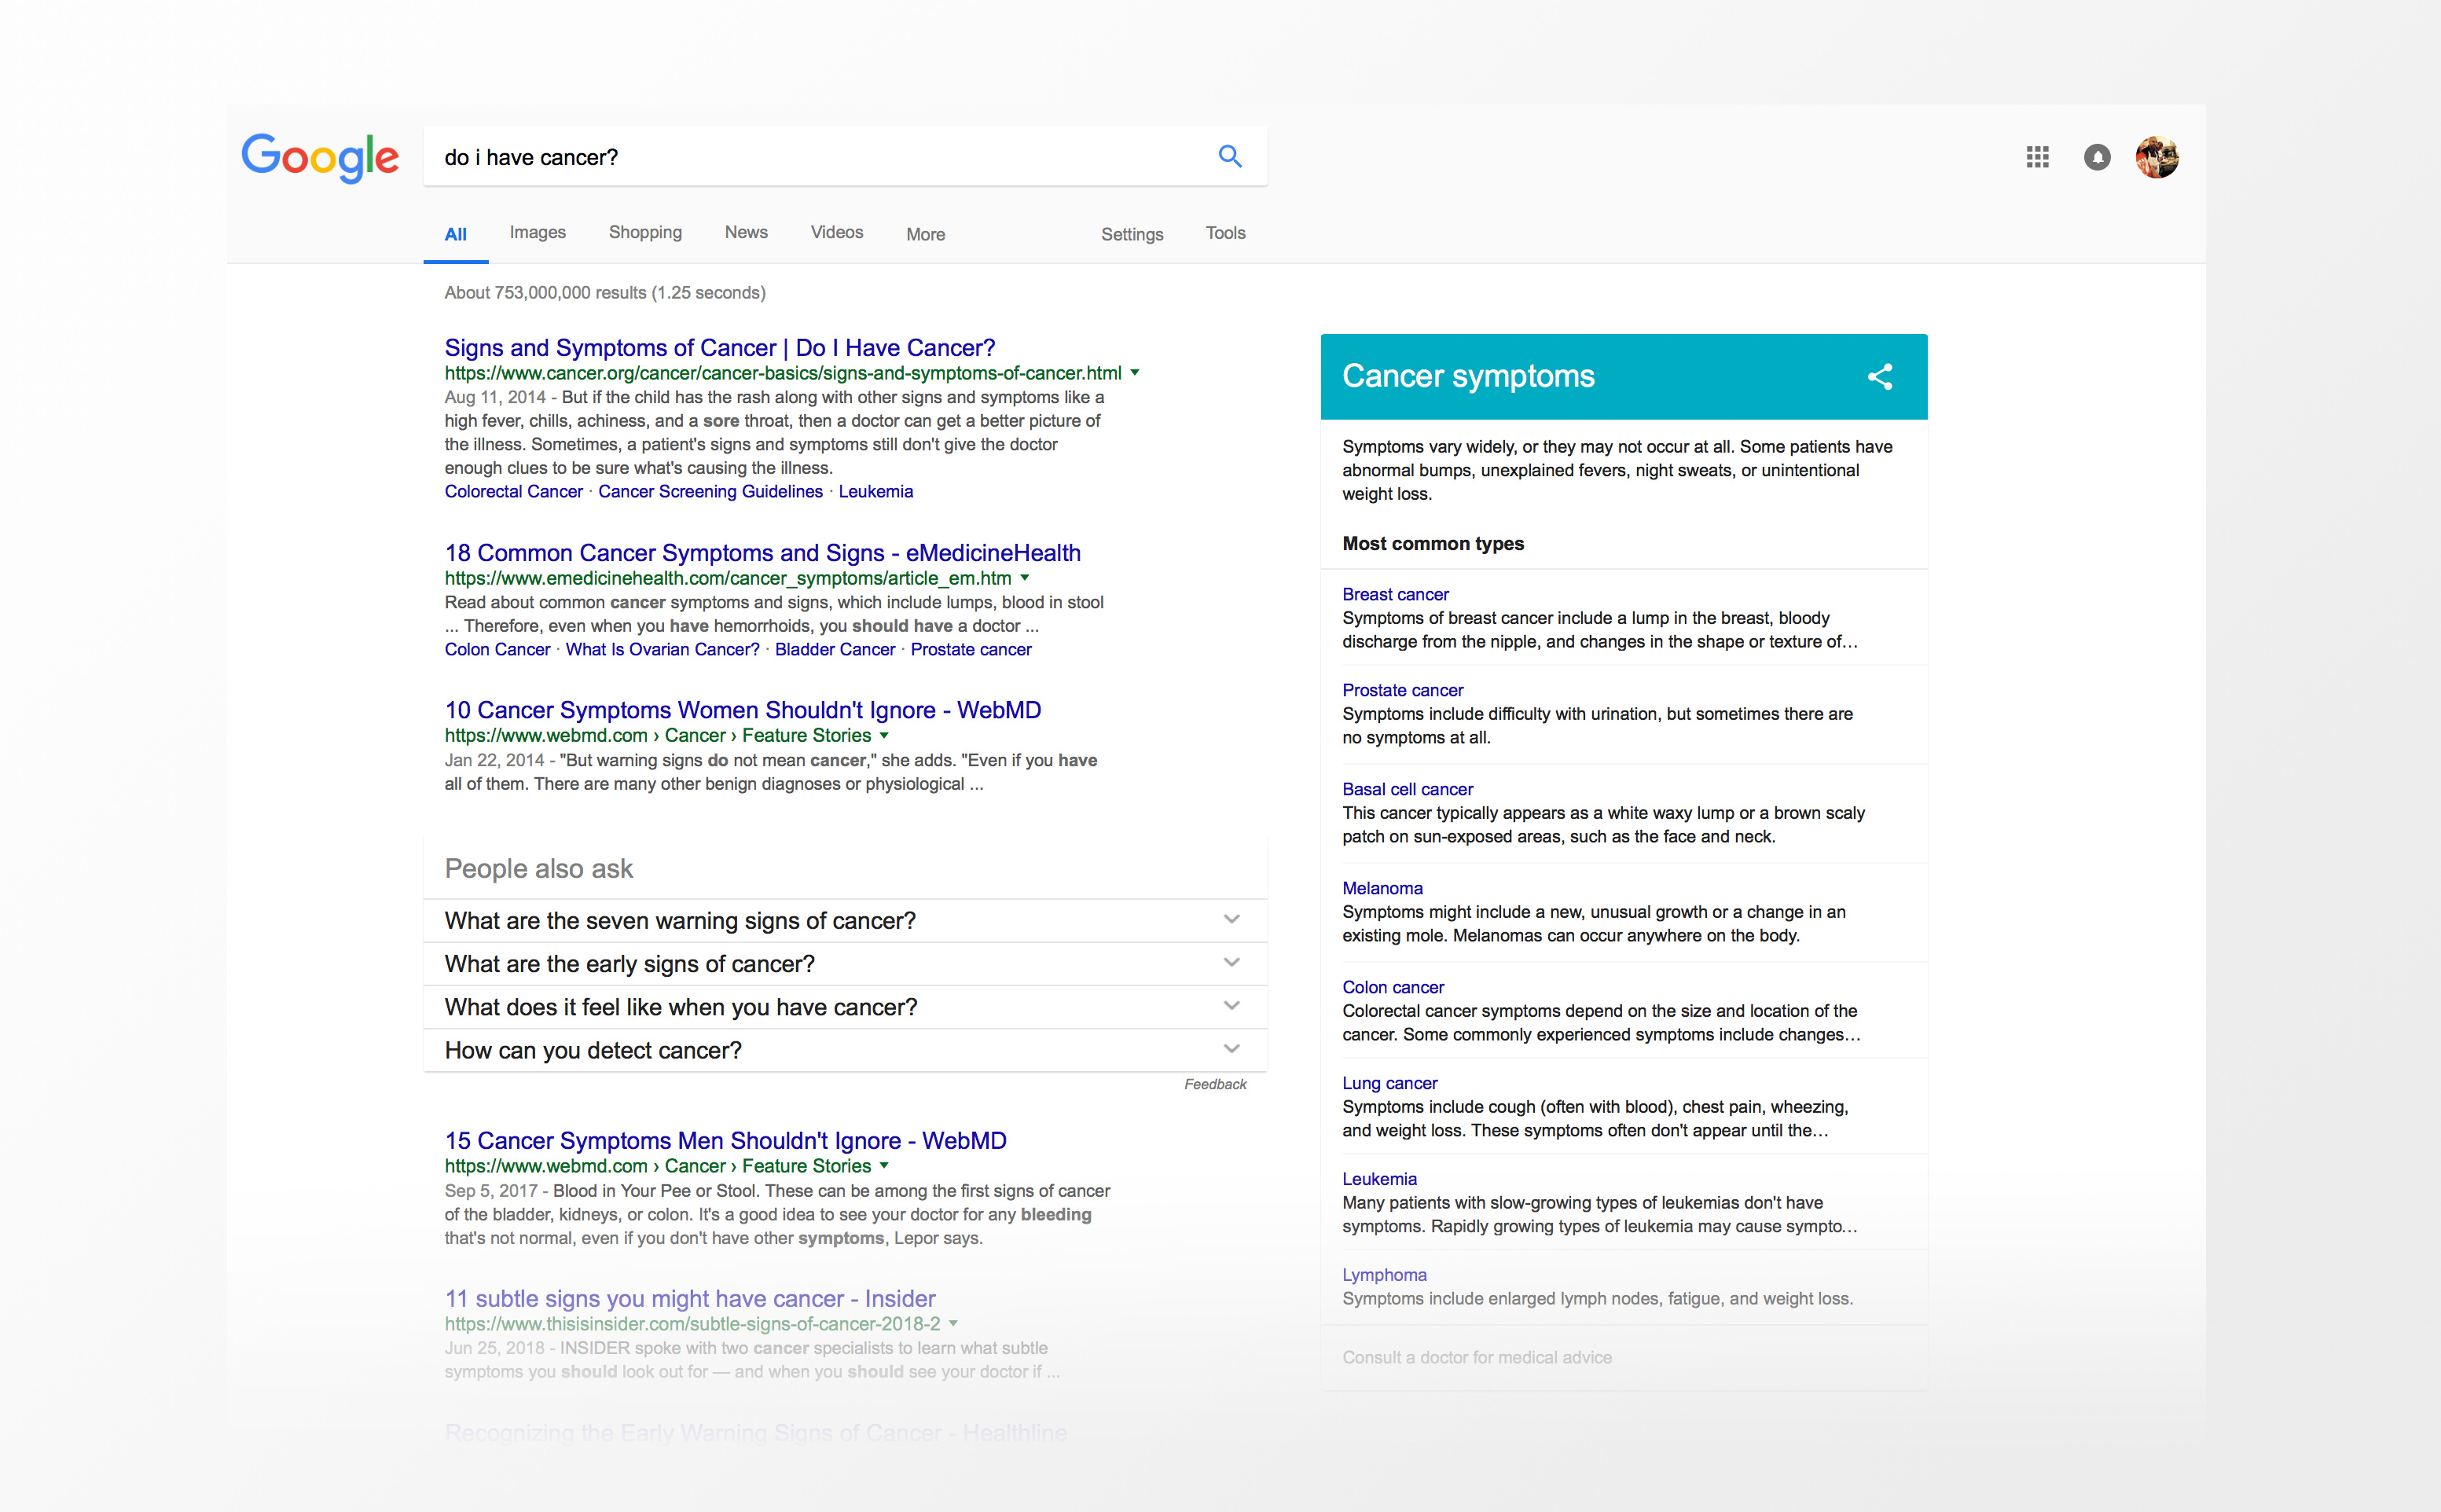Open '18 Common Cancer Symptoms and Signs' result
2441x1512 pixels.
point(762,552)
